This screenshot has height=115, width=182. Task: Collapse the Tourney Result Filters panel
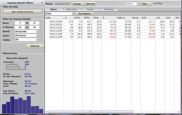pos(42,3)
